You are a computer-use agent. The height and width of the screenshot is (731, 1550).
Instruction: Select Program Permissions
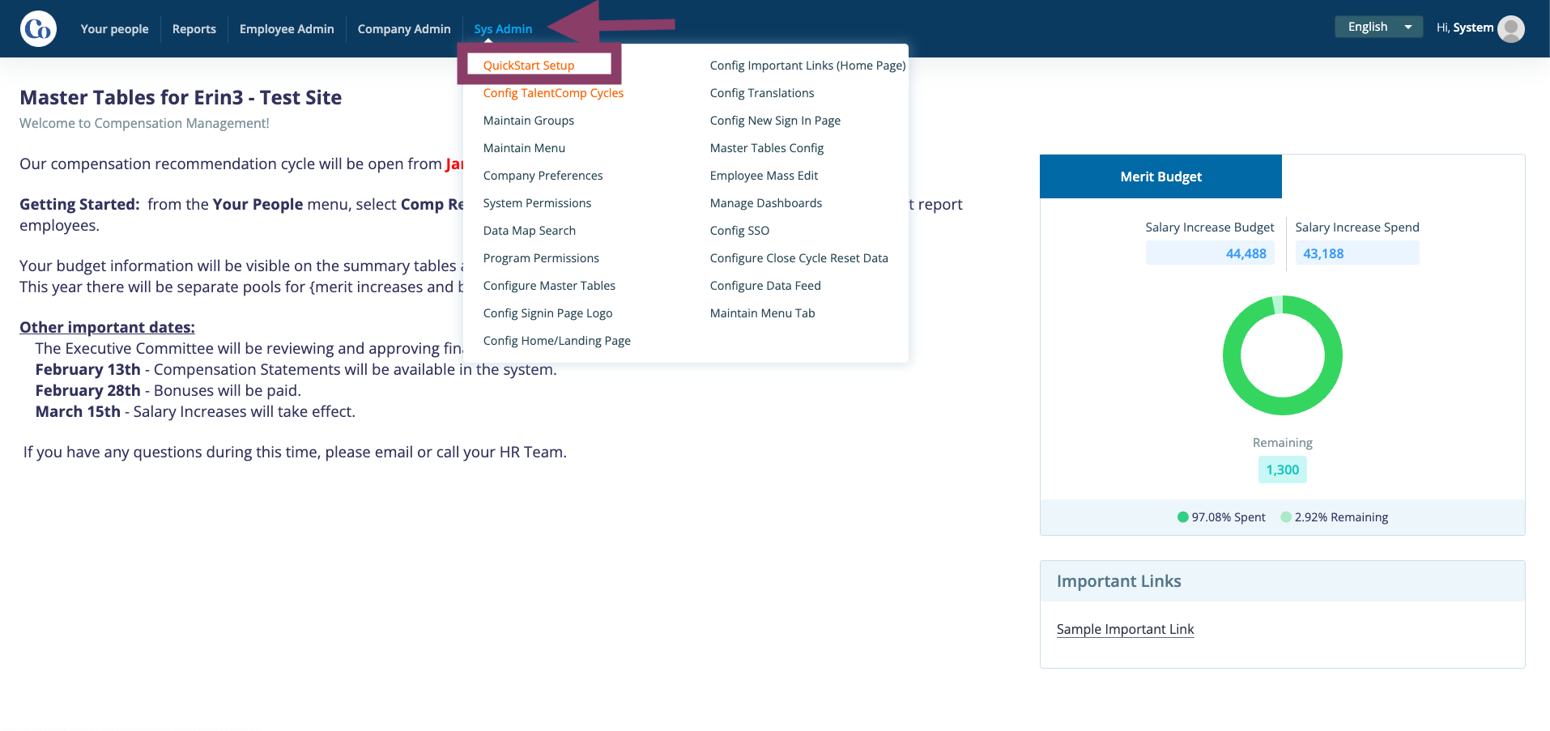tap(541, 258)
